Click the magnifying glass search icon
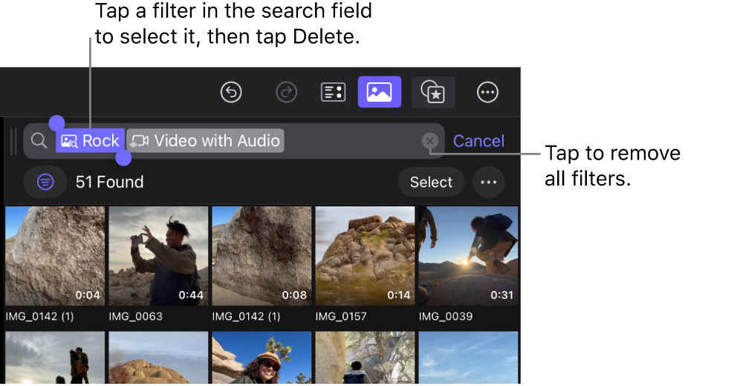The height and width of the screenshot is (386, 740). (x=39, y=141)
